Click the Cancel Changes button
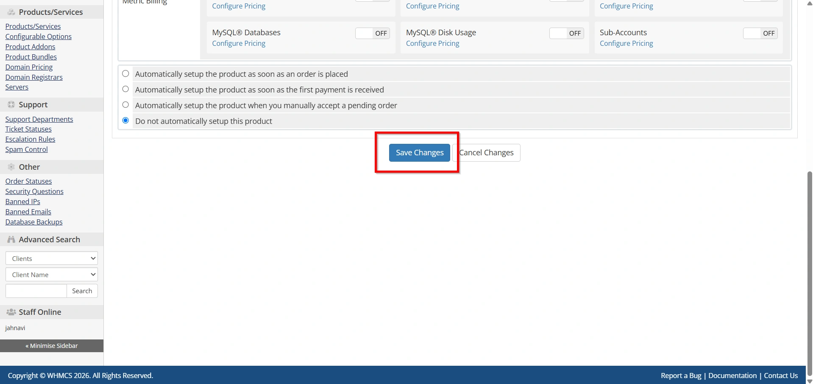 (486, 153)
